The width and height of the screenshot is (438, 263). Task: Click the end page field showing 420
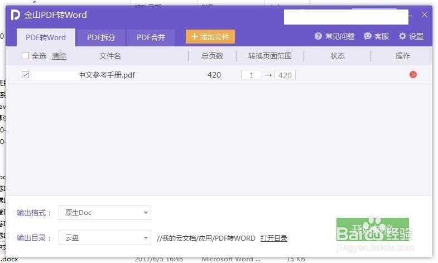(285, 75)
